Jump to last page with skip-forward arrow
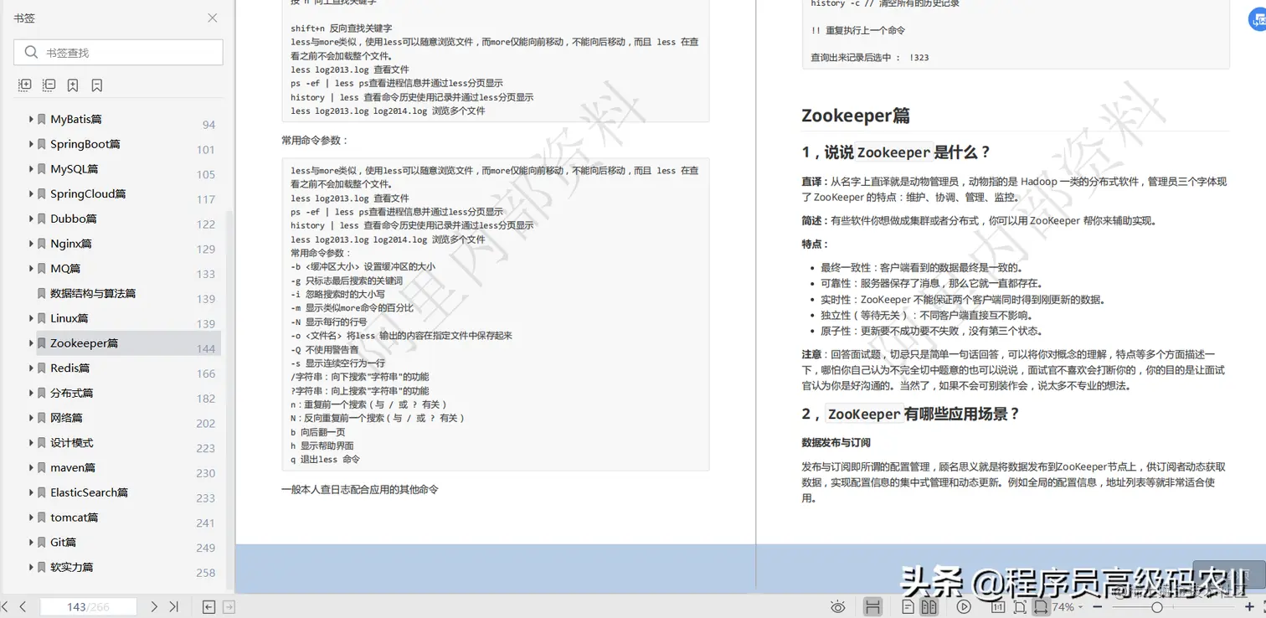This screenshot has height=618, width=1266. point(174,606)
